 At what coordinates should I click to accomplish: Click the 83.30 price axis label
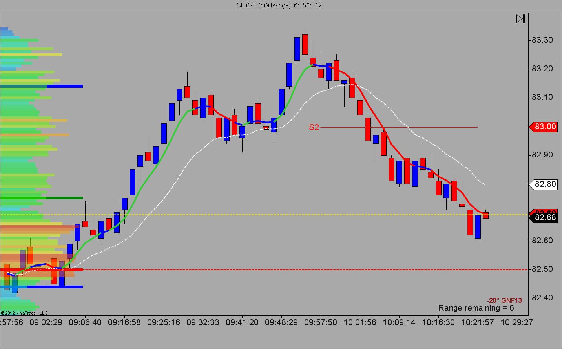(542, 40)
